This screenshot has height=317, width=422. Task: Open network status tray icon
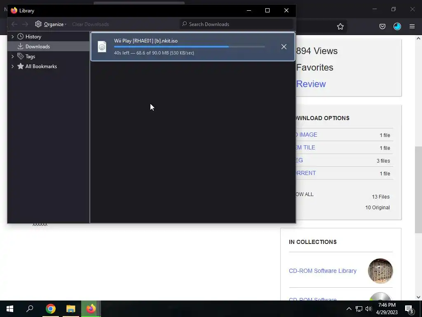tap(359, 309)
